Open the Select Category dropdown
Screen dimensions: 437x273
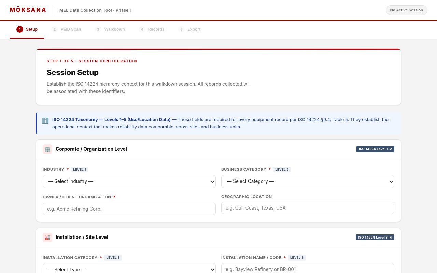coord(308,182)
